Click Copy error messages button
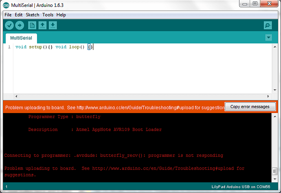The width and height of the screenshot is (281, 193). pos(250,107)
